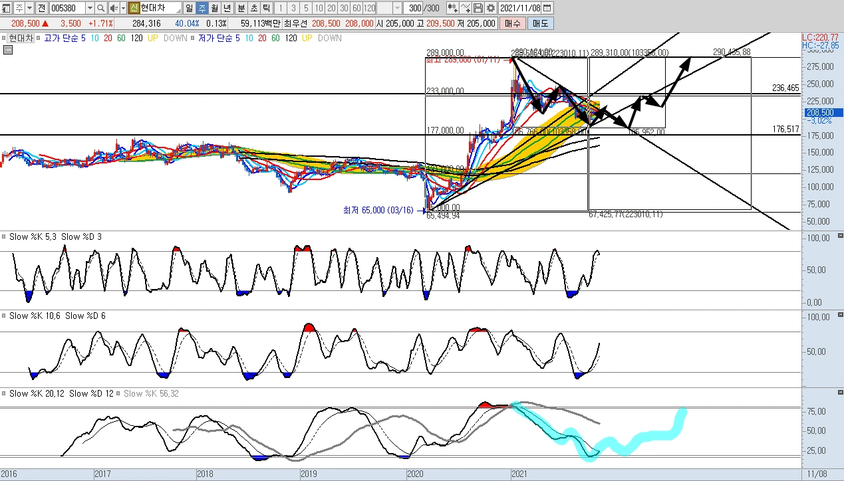Click the 176,517 price level label
Screen dimensions: 844x481
pyautogui.click(x=785, y=129)
